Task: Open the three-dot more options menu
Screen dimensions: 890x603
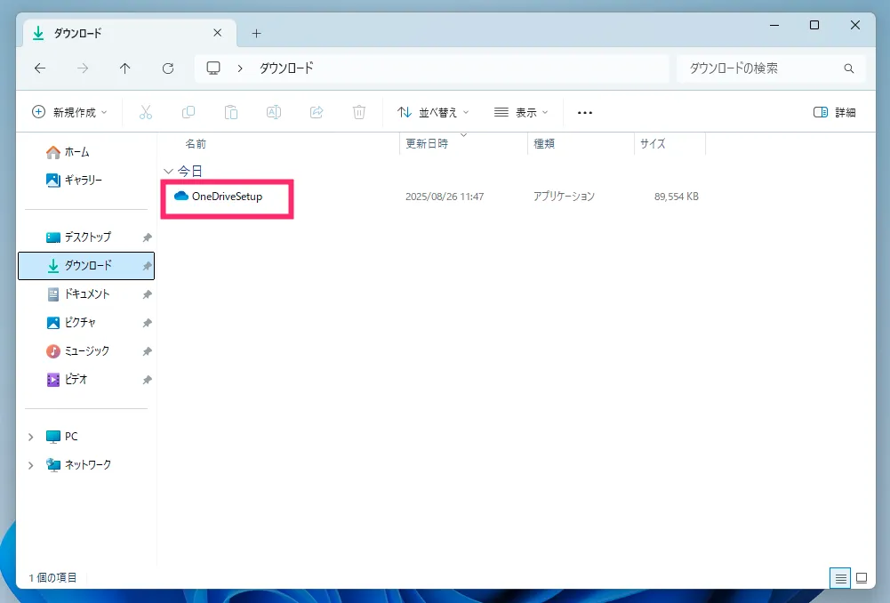Action: tap(585, 112)
